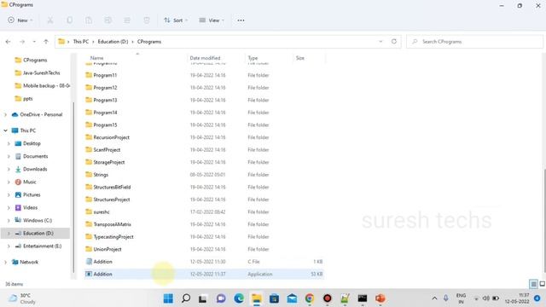
Task: Collapse the This PC tree node
Action: pyautogui.click(x=5, y=130)
